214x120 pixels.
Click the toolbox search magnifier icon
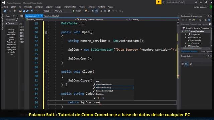pos(17,20)
